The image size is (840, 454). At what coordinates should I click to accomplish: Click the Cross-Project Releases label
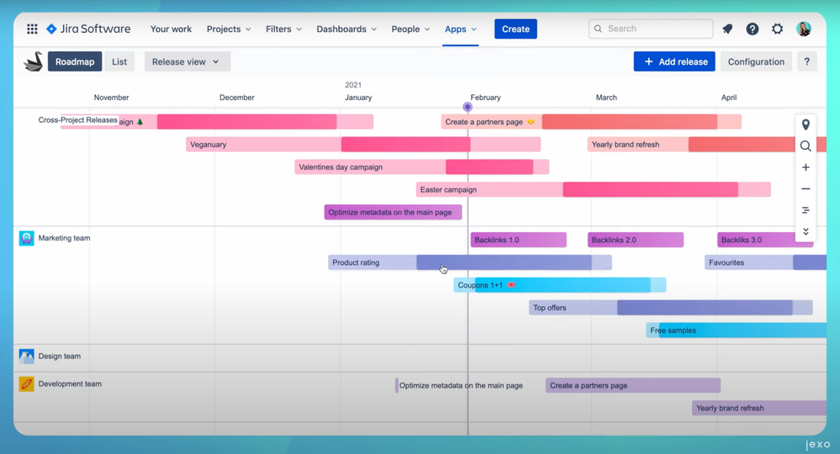point(77,120)
